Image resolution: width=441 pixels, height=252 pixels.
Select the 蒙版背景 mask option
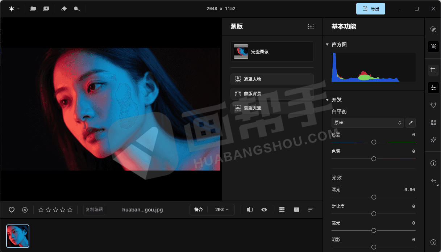272,93
